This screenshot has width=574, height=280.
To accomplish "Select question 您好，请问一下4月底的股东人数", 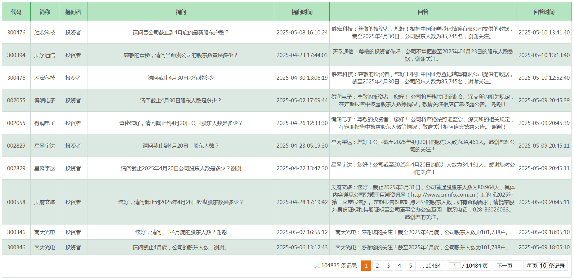I will pos(181,232).
